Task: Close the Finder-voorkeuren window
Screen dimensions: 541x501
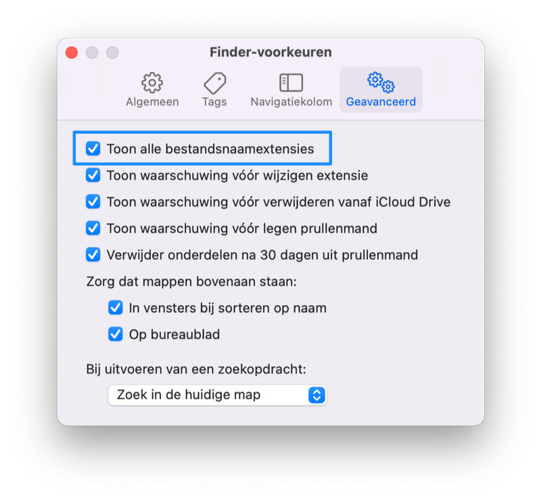Action: tap(72, 53)
